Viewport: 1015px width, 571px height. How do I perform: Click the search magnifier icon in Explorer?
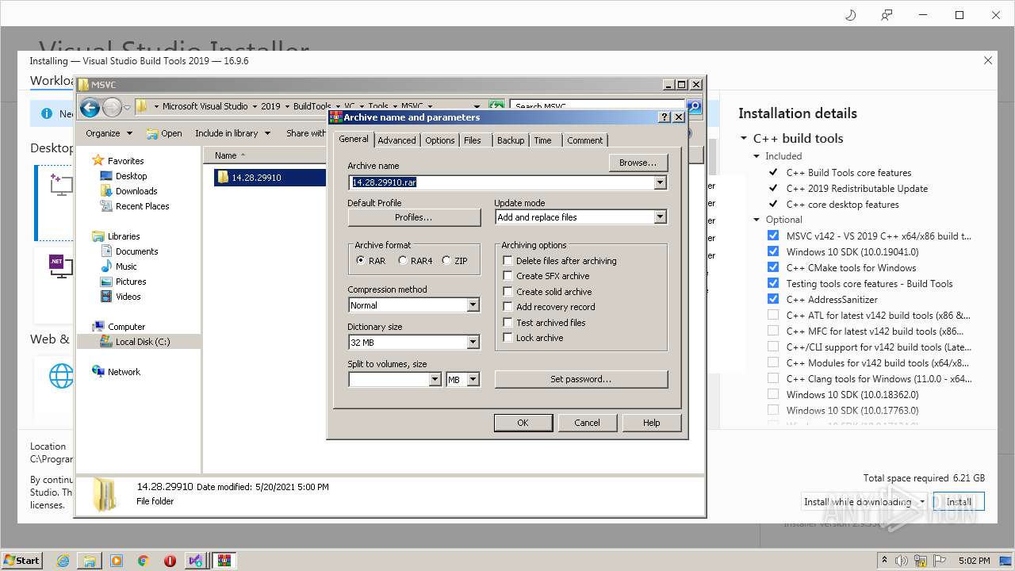(694, 106)
